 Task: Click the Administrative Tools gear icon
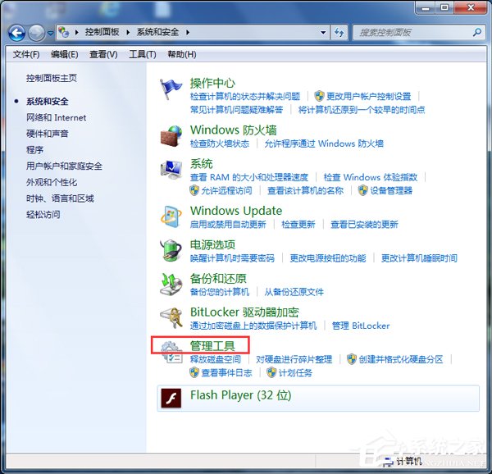pos(171,353)
